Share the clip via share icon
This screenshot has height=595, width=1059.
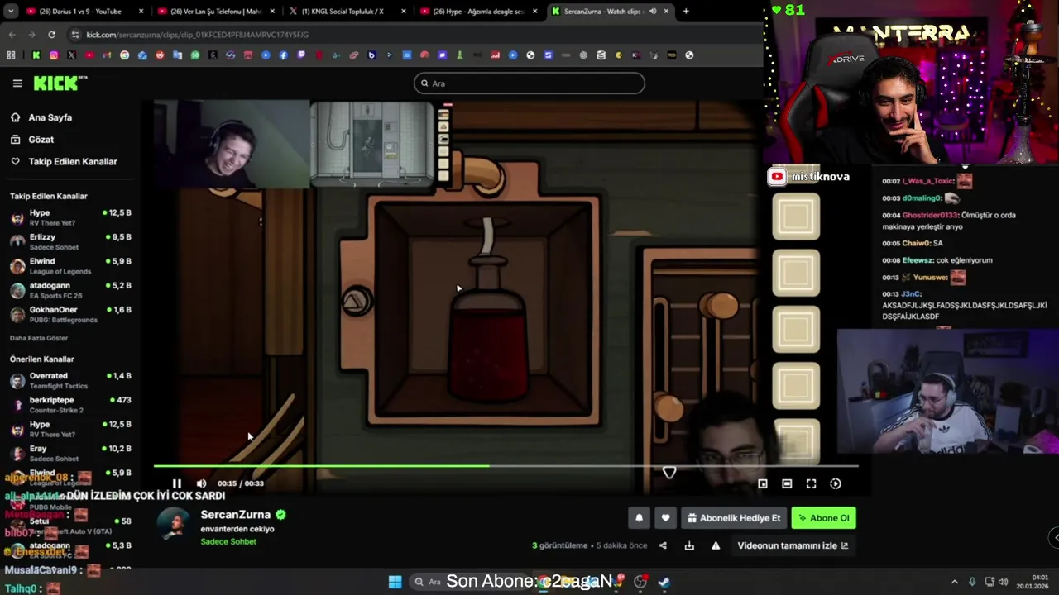[x=663, y=545]
